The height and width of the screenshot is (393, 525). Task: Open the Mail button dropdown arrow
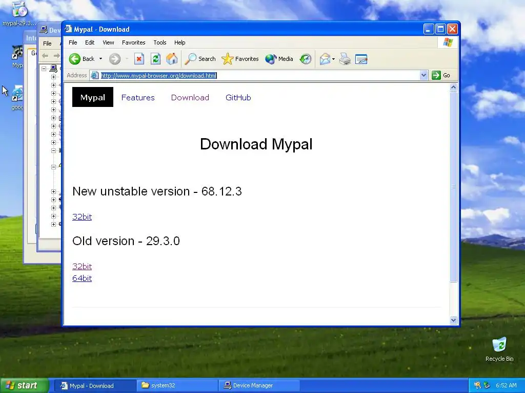pyautogui.click(x=333, y=59)
